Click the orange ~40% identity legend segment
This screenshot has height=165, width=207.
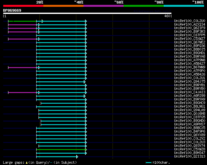tap(63, 6)
